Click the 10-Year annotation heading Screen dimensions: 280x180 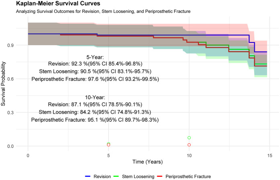point(95,97)
